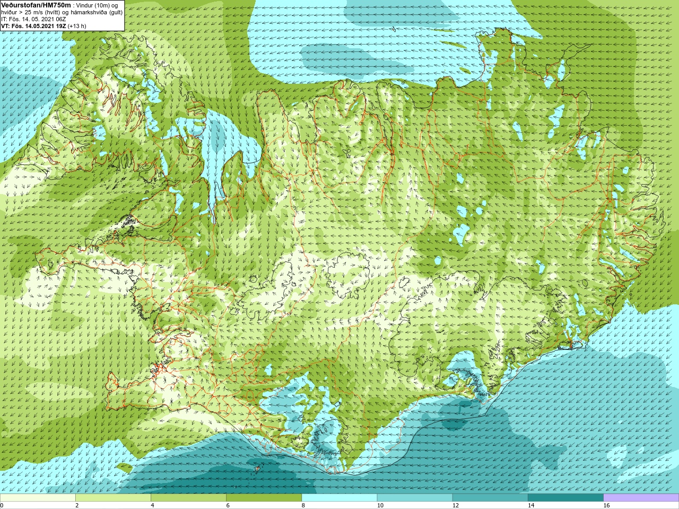Click the 'VT: Fös. 14.05.2021 19Z (+13 h)' line
The height and width of the screenshot is (509, 679).
(43, 26)
